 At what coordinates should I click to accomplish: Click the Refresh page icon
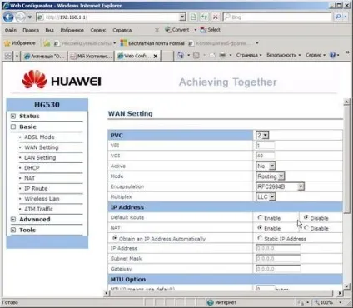[204, 17]
